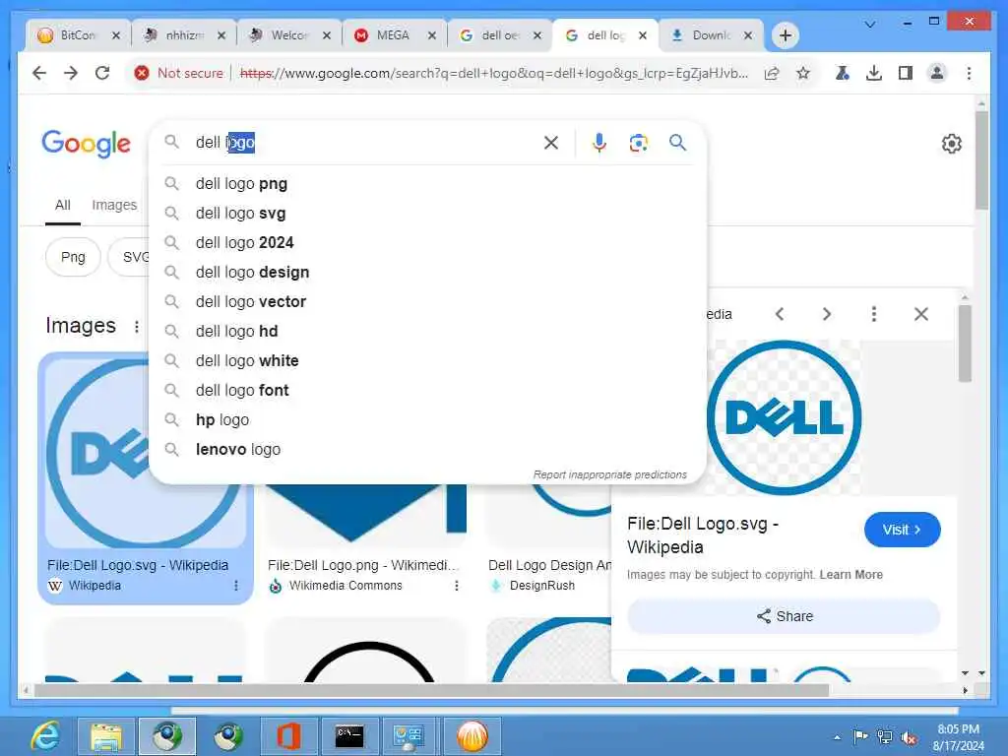Choose suggestion dell logo font
1008x756 pixels.
(x=427, y=391)
